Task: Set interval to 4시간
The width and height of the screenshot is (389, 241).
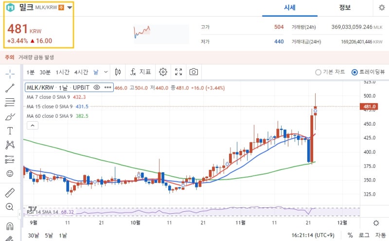Action: coord(81,72)
